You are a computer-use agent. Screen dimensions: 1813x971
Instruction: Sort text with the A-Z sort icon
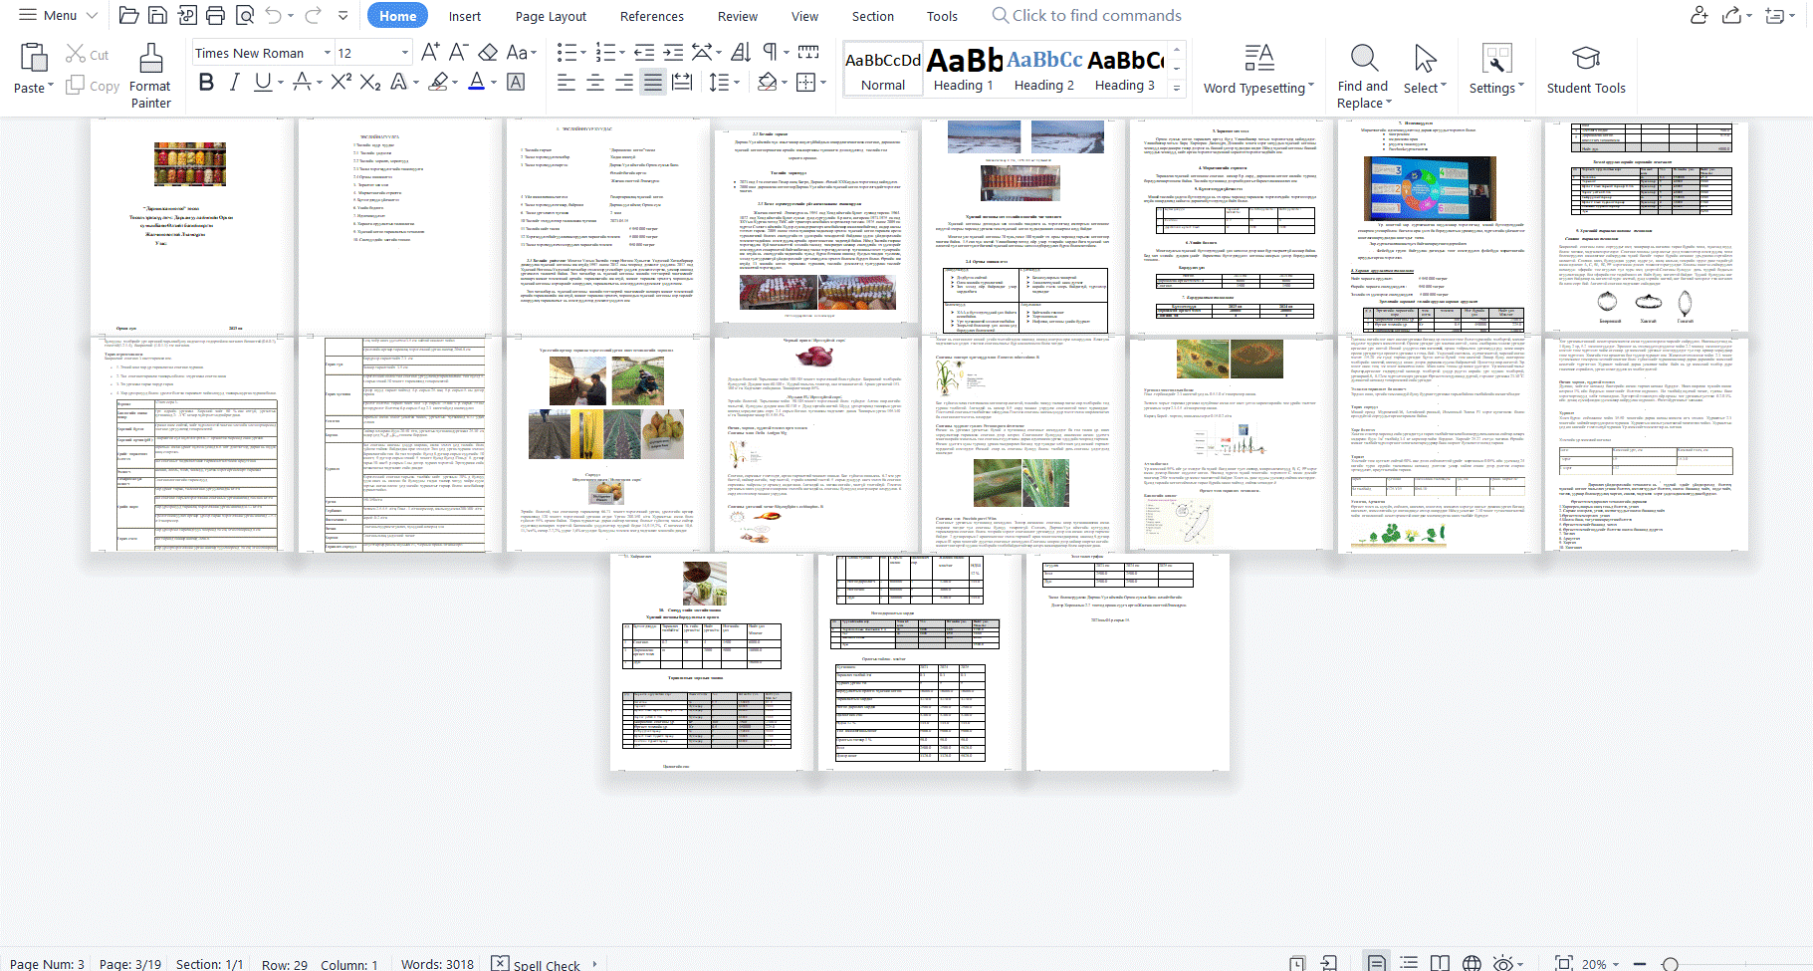coord(741,52)
